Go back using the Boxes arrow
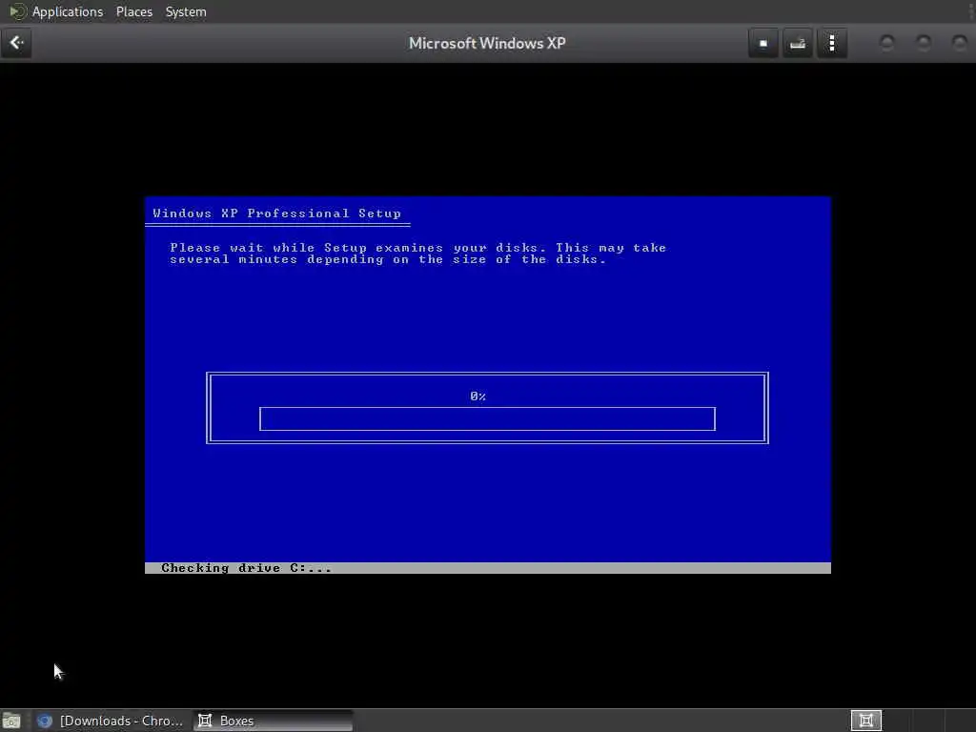The height and width of the screenshot is (732, 976). click(x=16, y=43)
